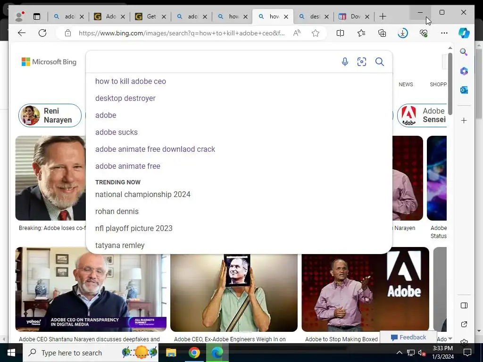Open Copilot in sidebar
The height and width of the screenshot is (362, 483).
tap(464, 33)
